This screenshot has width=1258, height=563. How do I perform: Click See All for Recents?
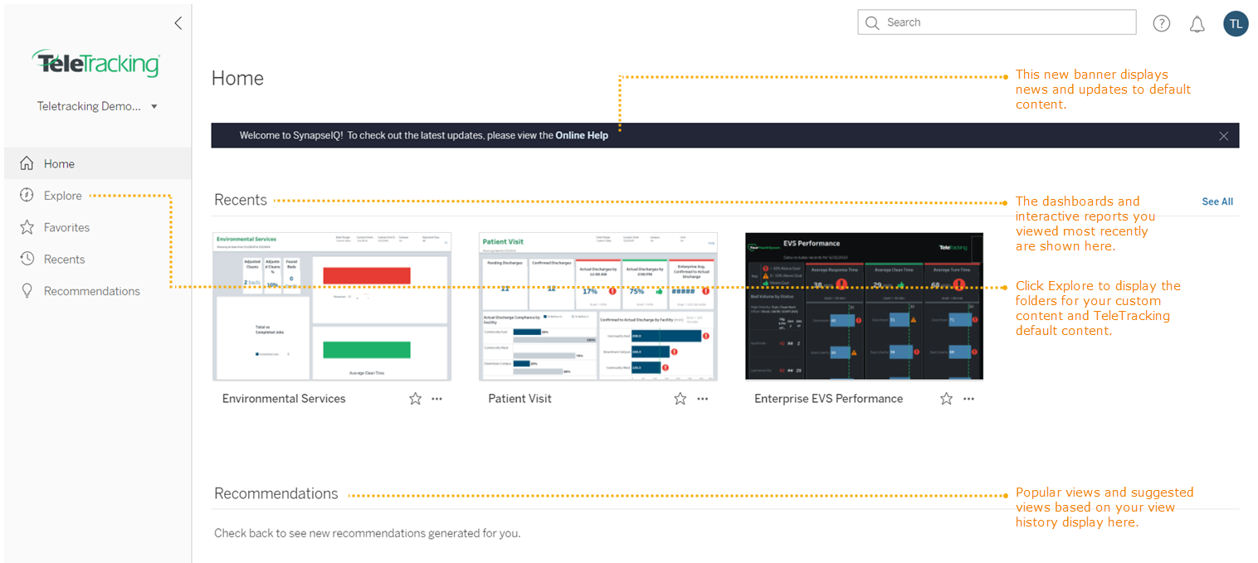(x=1217, y=201)
